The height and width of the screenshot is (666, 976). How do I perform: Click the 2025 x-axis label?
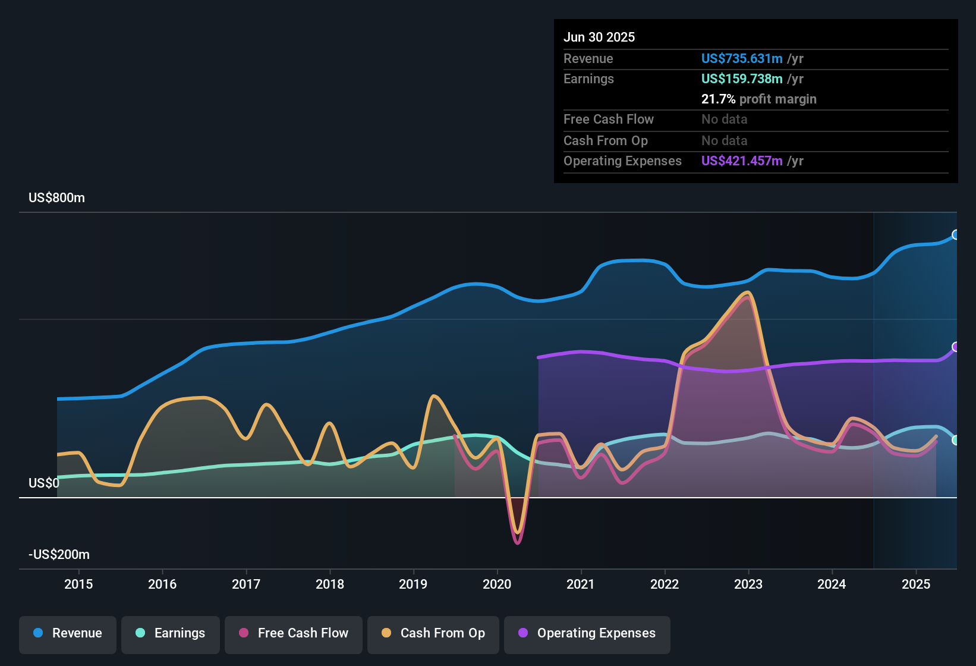(916, 584)
